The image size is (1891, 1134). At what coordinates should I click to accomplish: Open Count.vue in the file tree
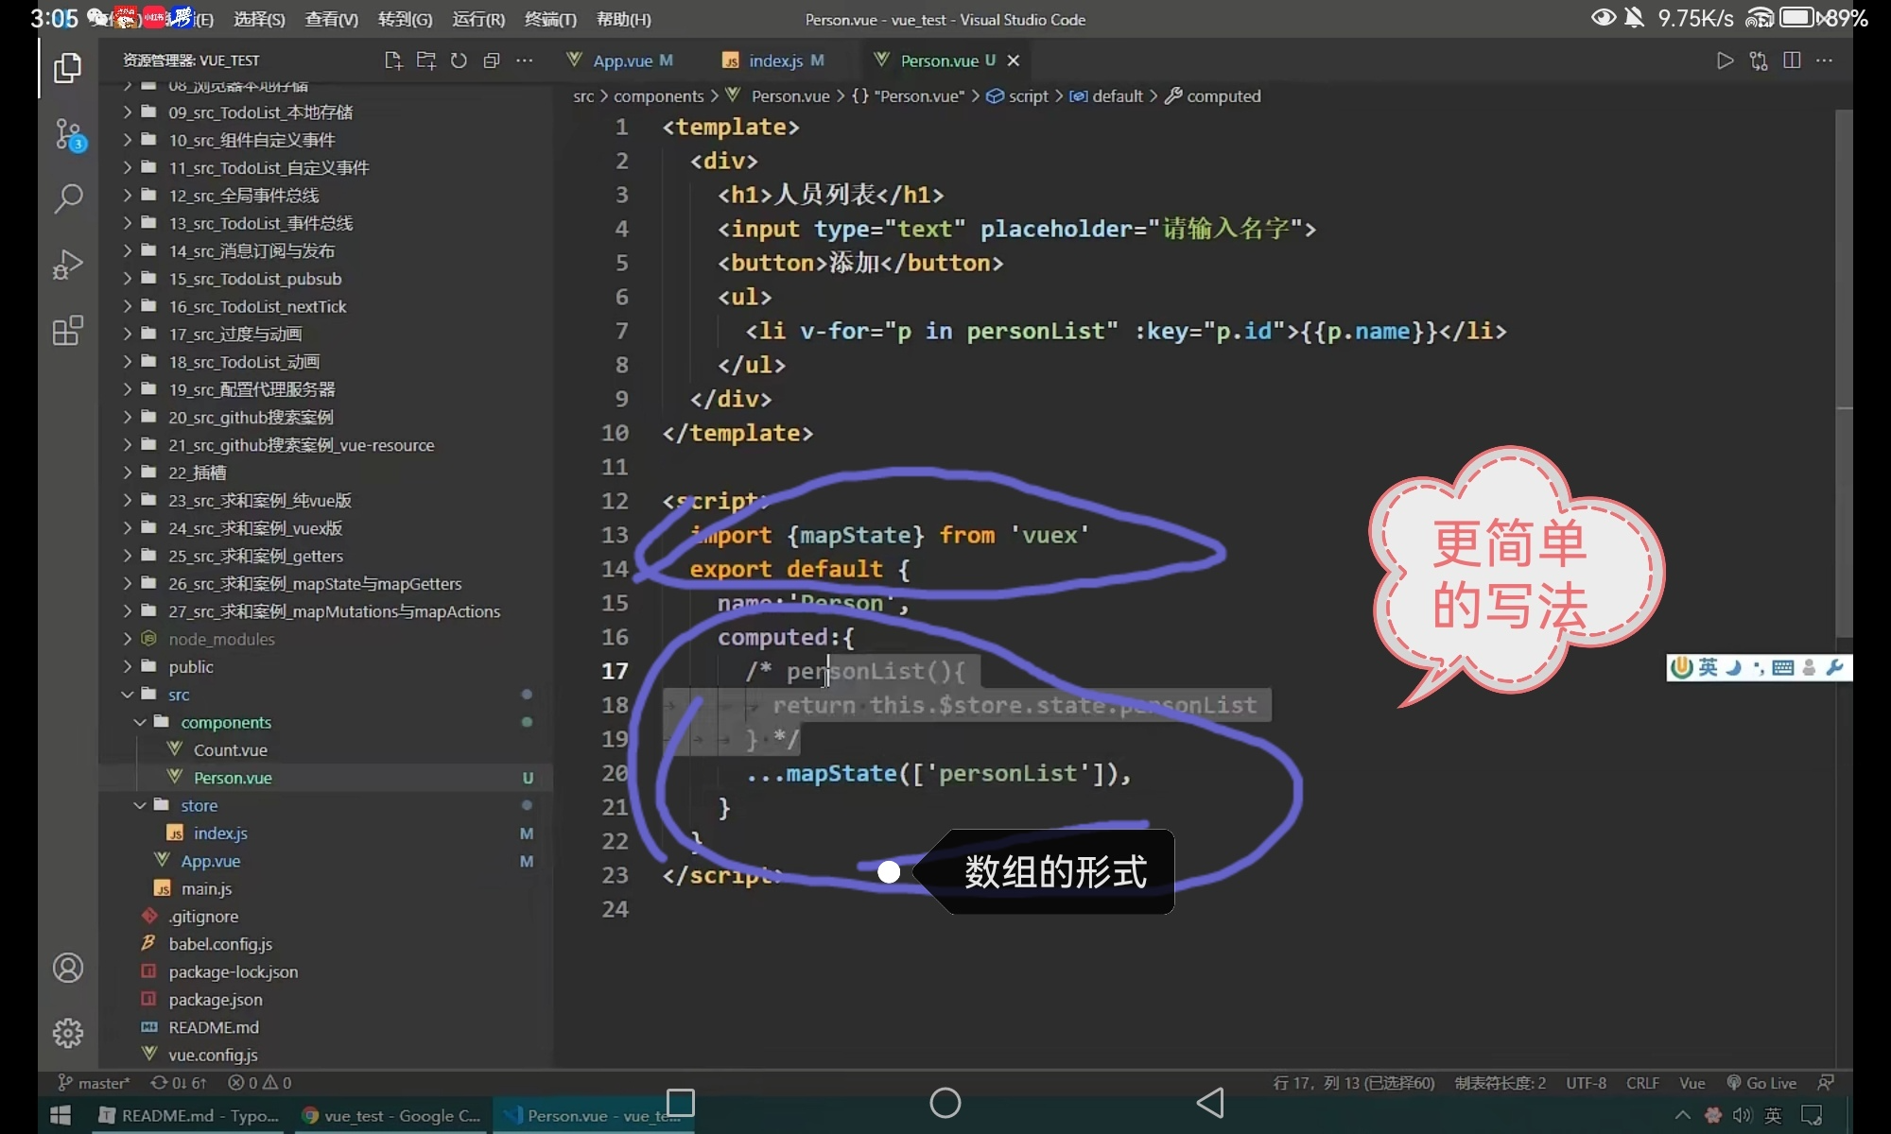pos(230,750)
